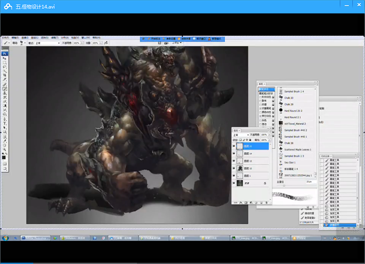Click the video progress bar at bottom
This screenshot has width=365, height=264.
182,264
